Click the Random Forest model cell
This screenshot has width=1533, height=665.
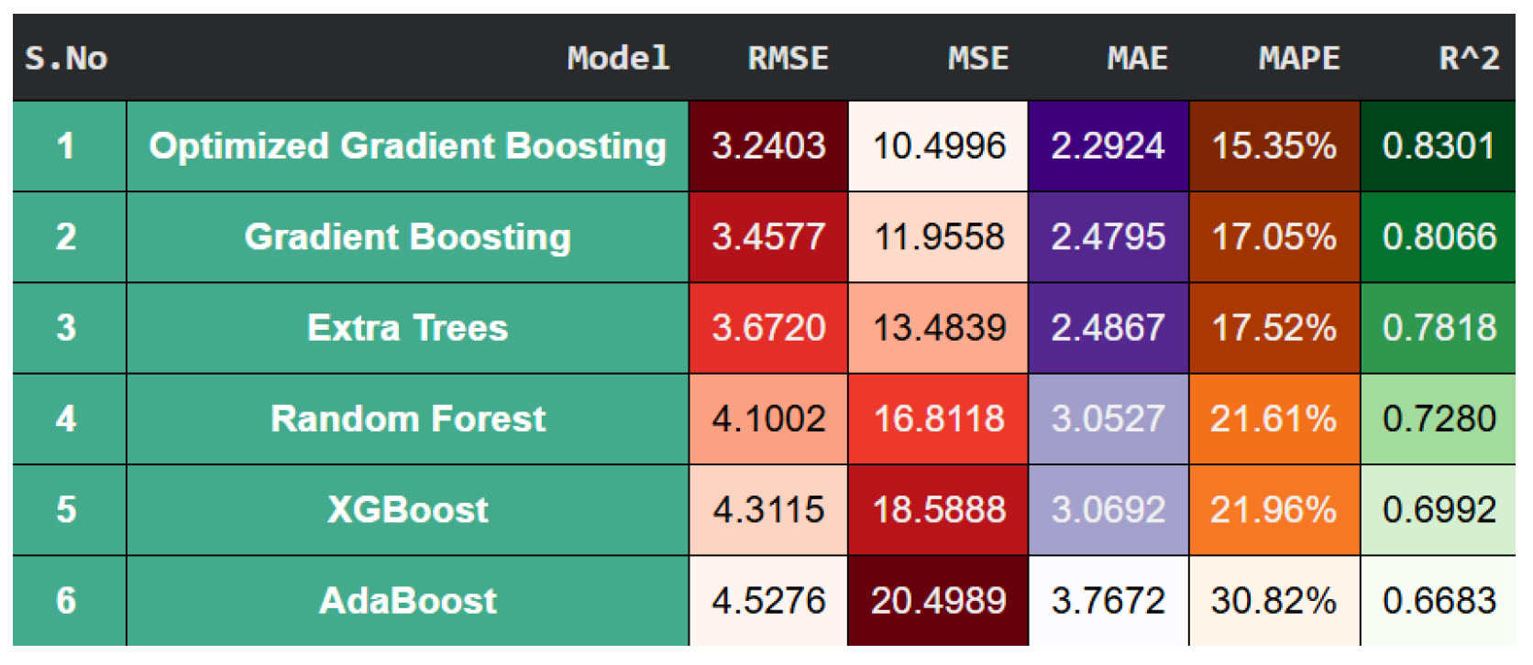pyautogui.click(x=407, y=419)
